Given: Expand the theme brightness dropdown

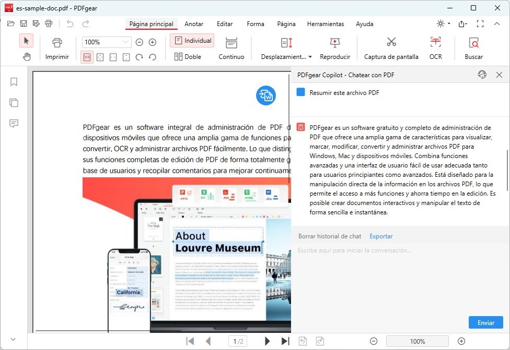Looking at the screenshot, I should (443, 24).
